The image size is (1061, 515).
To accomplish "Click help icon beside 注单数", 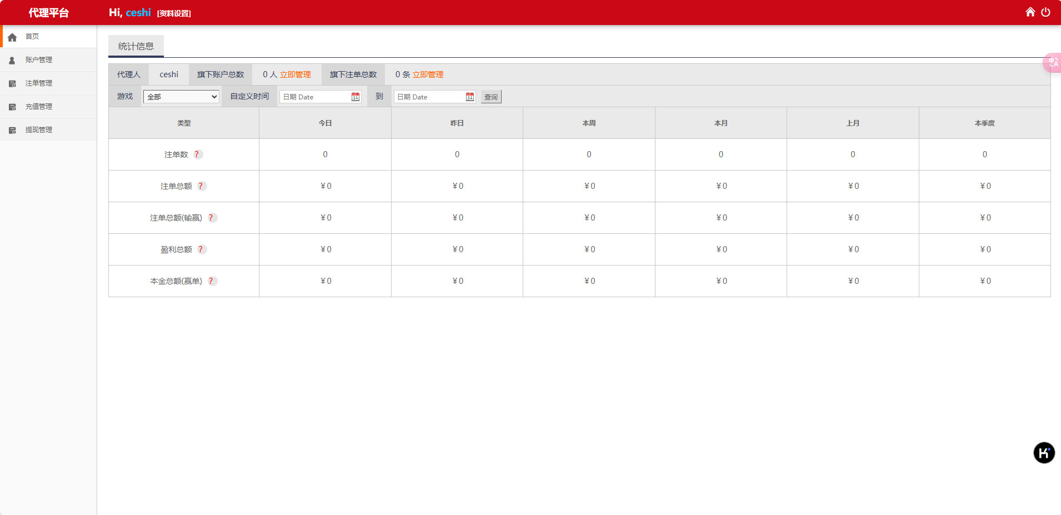I will pos(197,154).
